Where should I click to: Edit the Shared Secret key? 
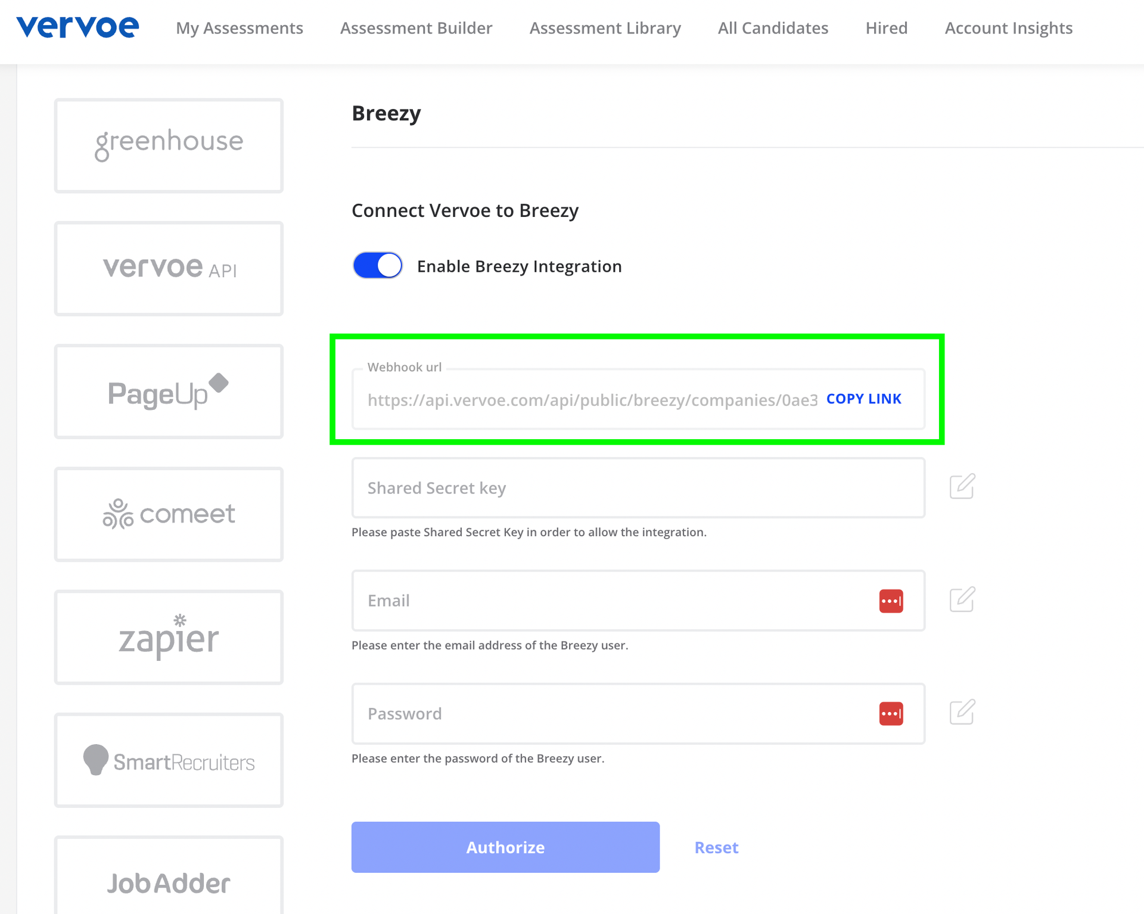962,487
